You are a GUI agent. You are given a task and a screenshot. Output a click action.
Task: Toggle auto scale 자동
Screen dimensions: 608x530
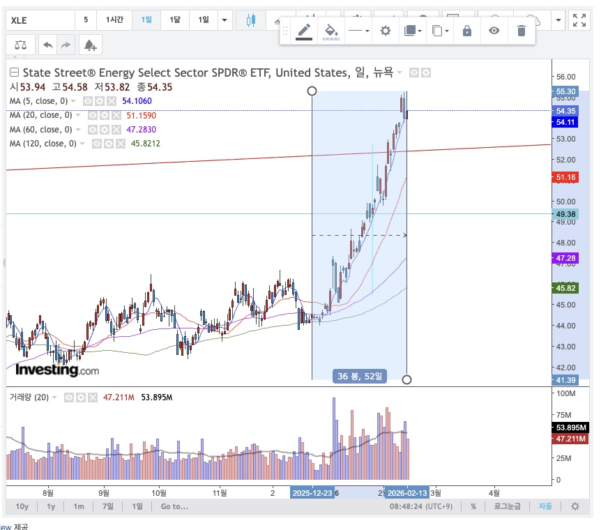pyautogui.click(x=545, y=506)
